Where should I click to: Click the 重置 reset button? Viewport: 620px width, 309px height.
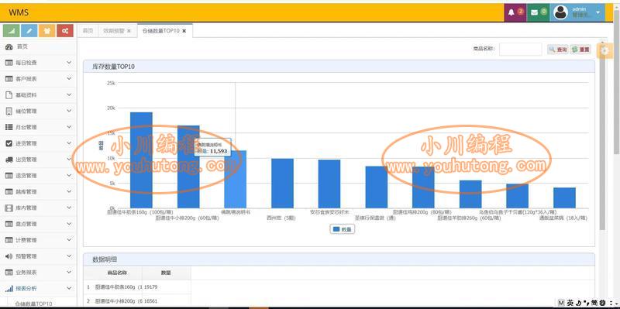point(580,50)
